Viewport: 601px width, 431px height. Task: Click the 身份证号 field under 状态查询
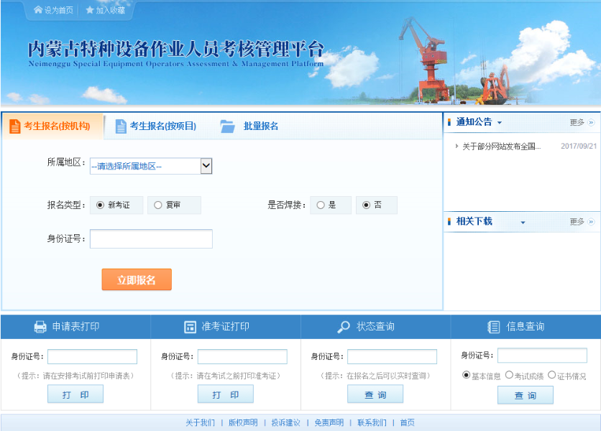click(393, 356)
